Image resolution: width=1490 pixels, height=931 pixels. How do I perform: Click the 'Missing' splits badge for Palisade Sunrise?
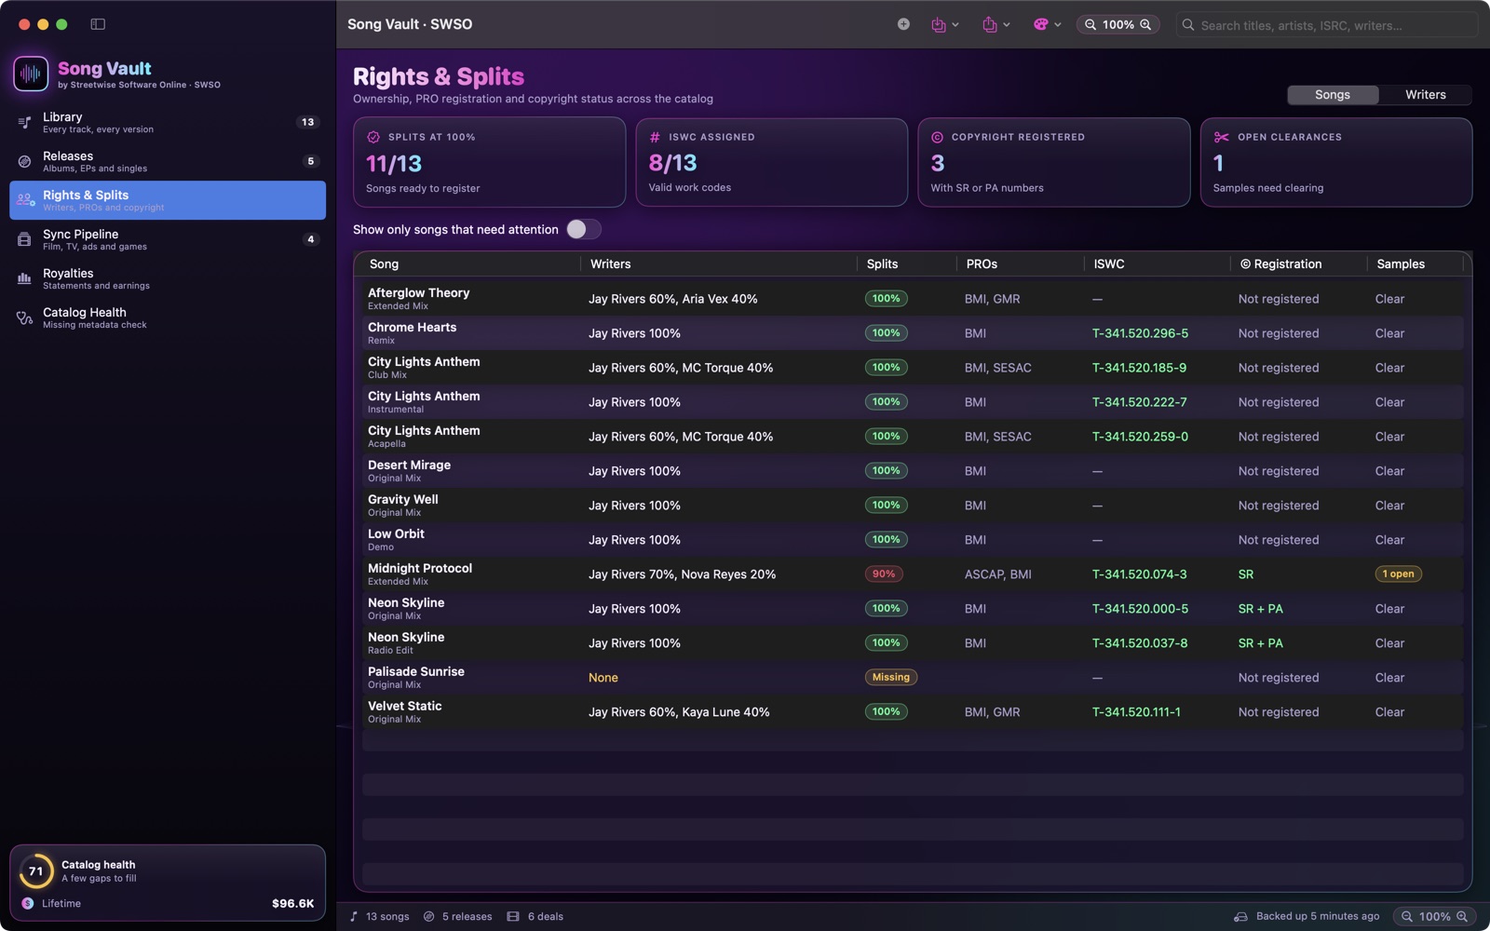(x=890, y=678)
